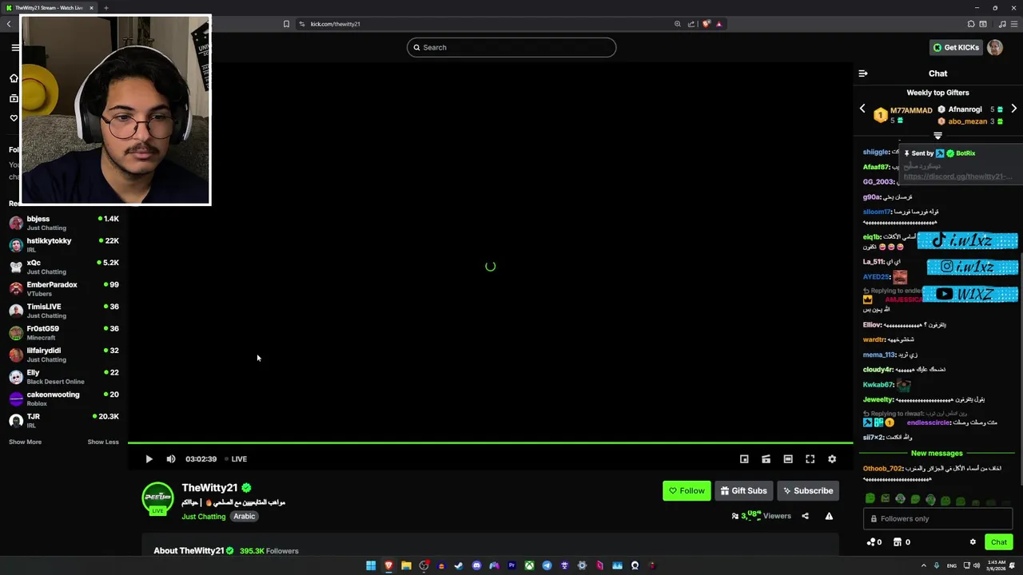This screenshot has width=1023, height=575.
Task: Report stream with warning triangle icon
Action: (x=829, y=516)
